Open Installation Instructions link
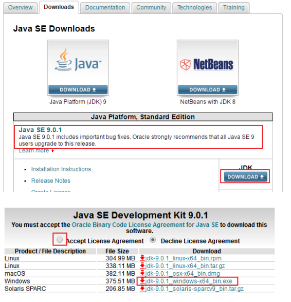This screenshot has width=291, height=302. (61, 169)
